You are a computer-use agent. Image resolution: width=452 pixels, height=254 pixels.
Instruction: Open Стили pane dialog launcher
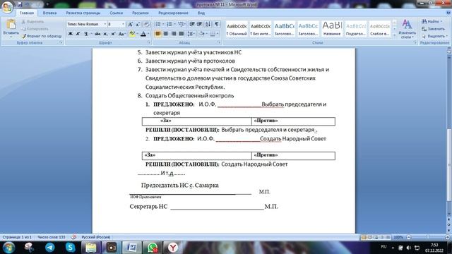click(415, 42)
